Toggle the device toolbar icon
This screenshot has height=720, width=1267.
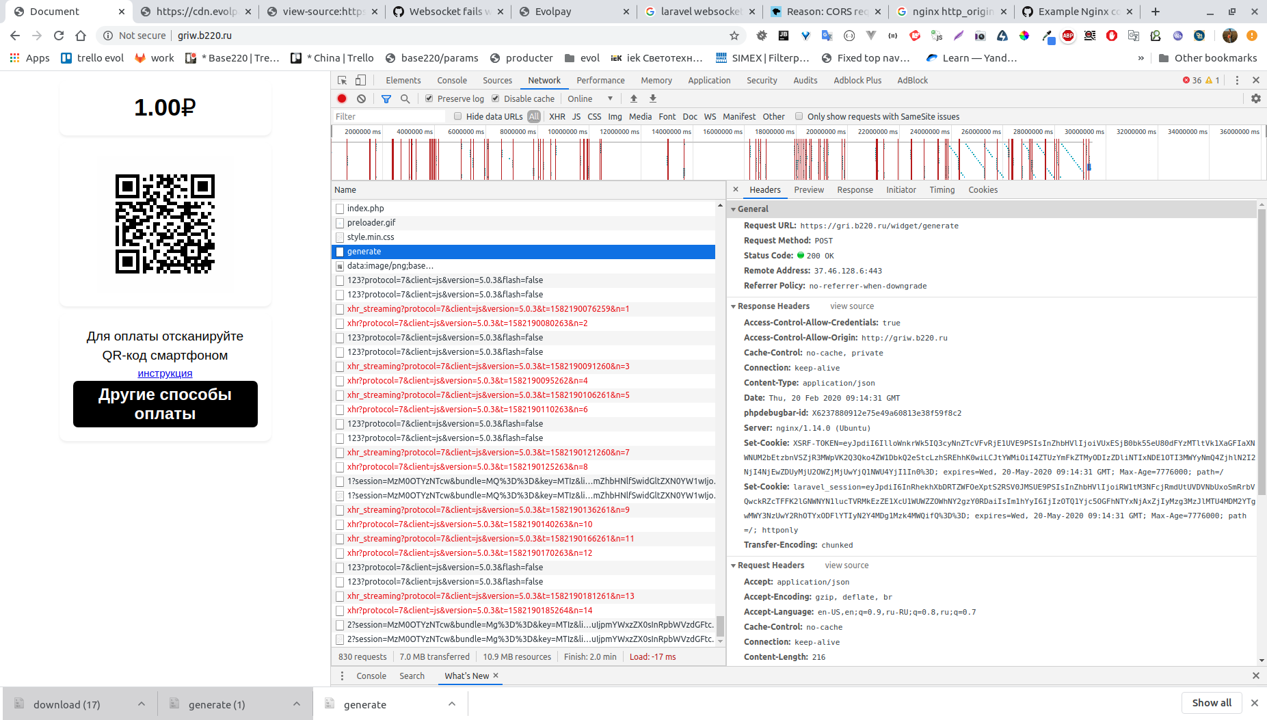361,80
